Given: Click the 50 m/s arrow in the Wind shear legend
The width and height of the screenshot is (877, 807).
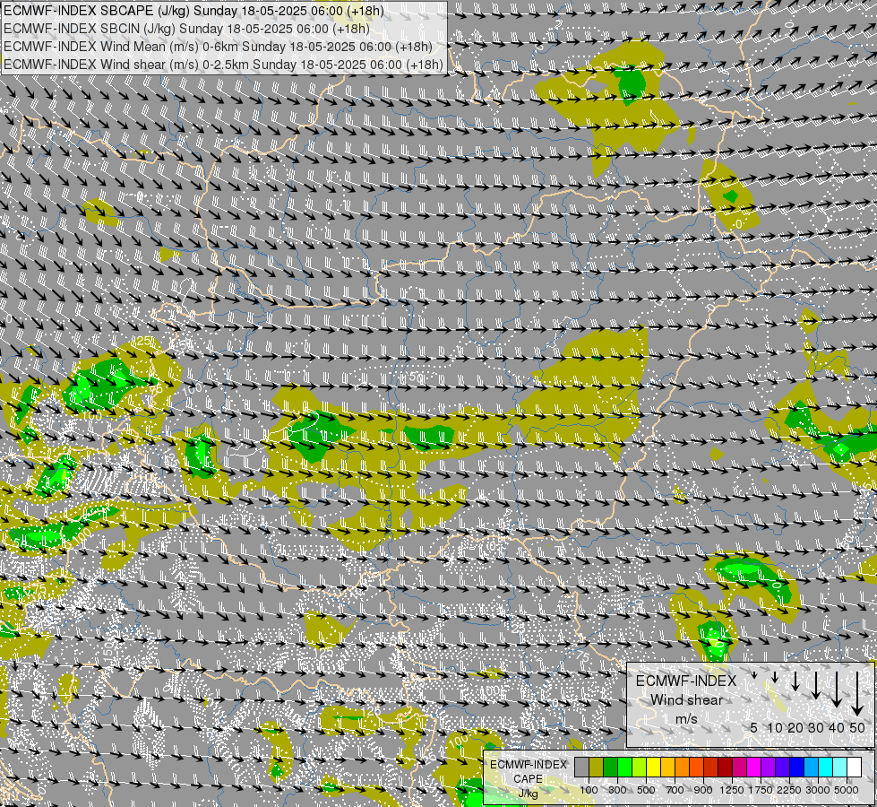Looking at the screenshot, I should coord(857,694).
